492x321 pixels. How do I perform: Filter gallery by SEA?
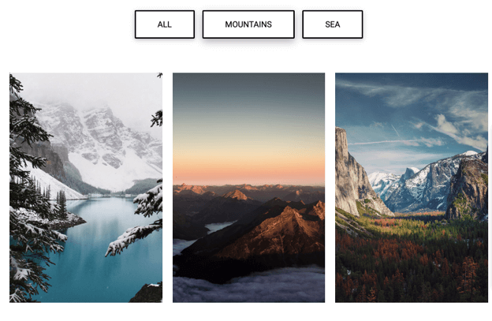click(x=333, y=24)
